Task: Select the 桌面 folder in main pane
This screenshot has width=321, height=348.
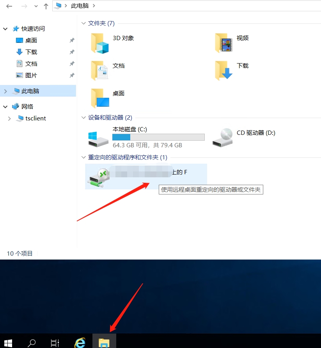Action: click(x=100, y=98)
